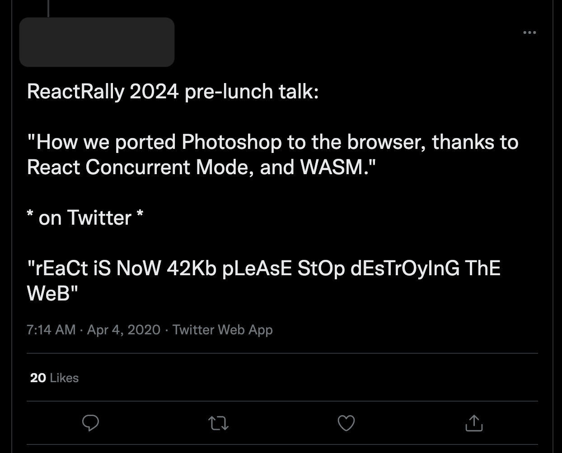
Task: Click the Apr 4, 2020 date
Action: (123, 330)
